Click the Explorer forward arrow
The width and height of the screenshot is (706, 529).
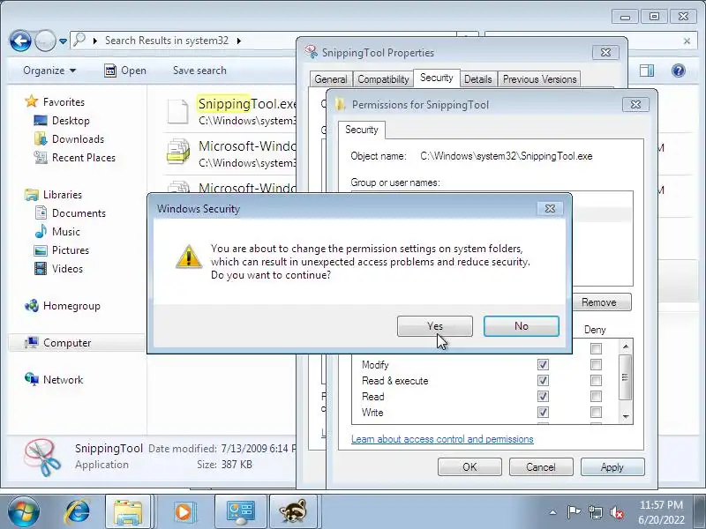point(45,41)
